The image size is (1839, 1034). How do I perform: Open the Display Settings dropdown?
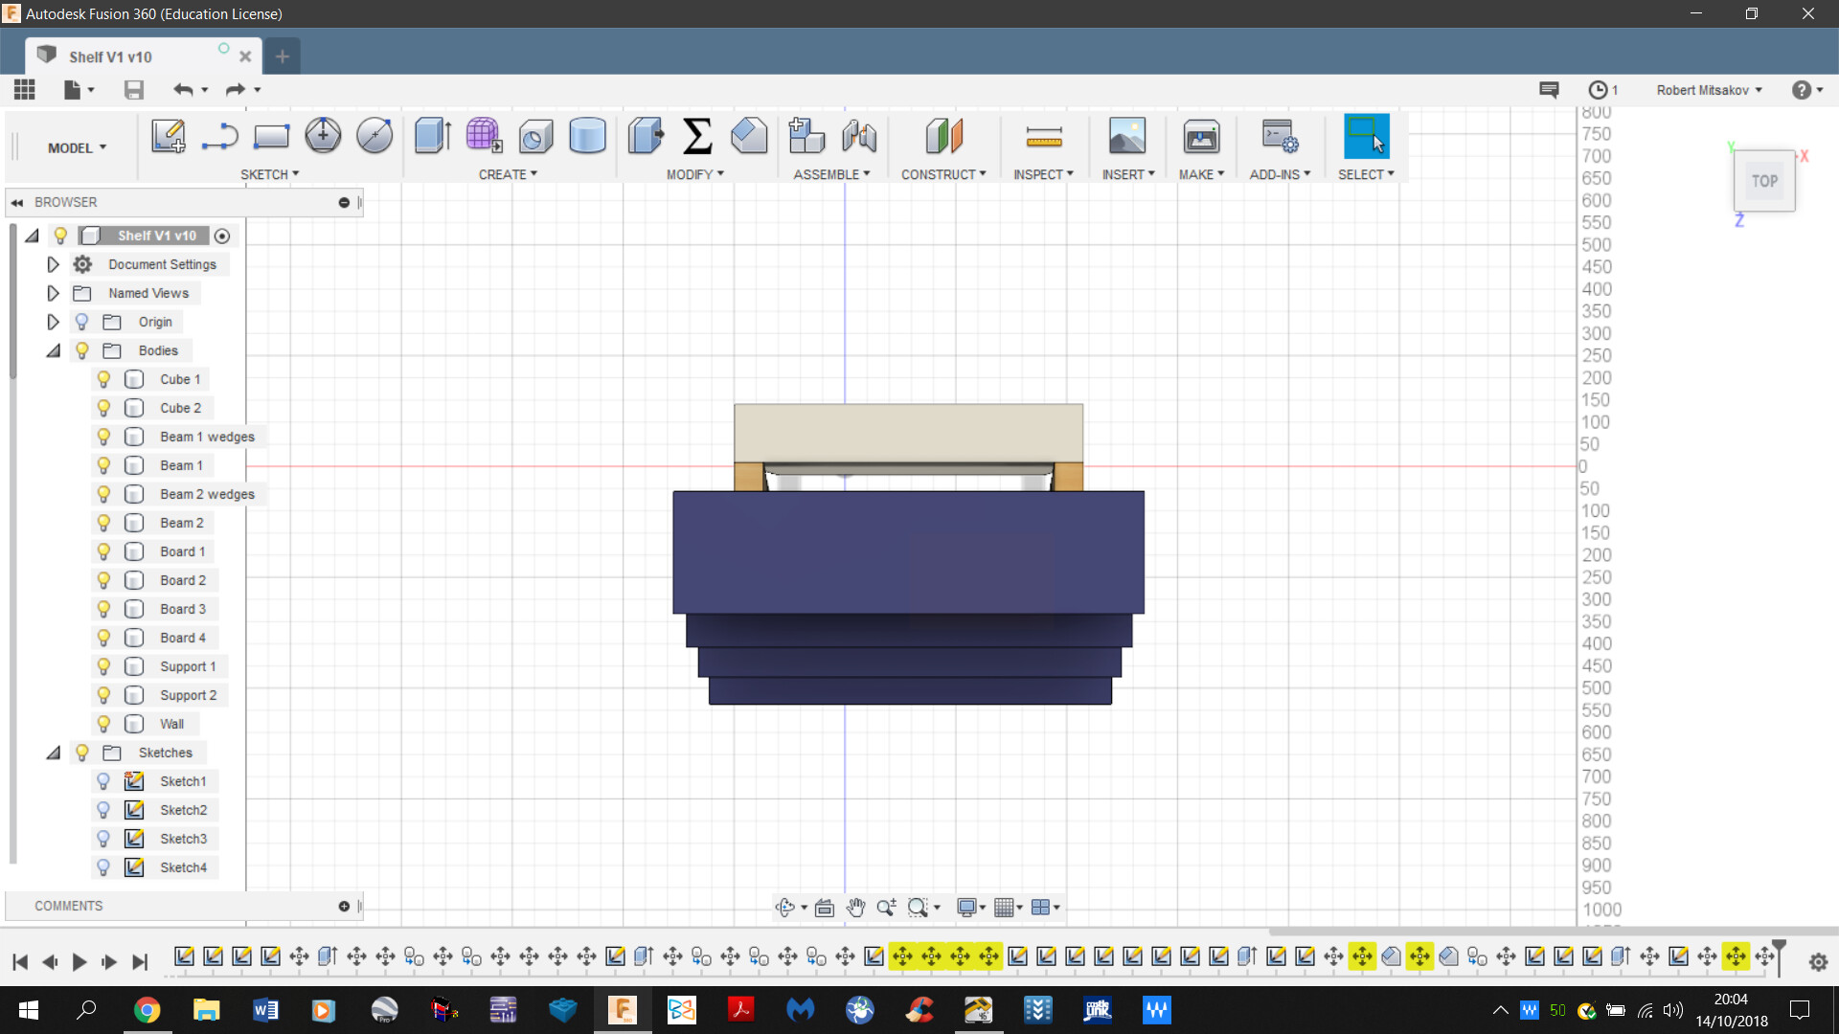point(971,907)
